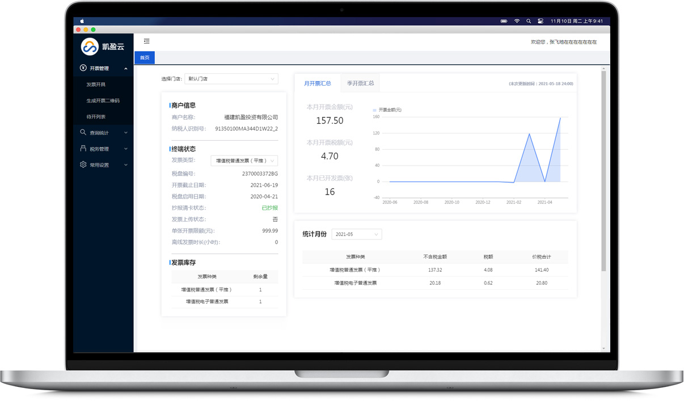The width and height of the screenshot is (684, 401).
Task: Click the last update time text
Action: coord(541,84)
